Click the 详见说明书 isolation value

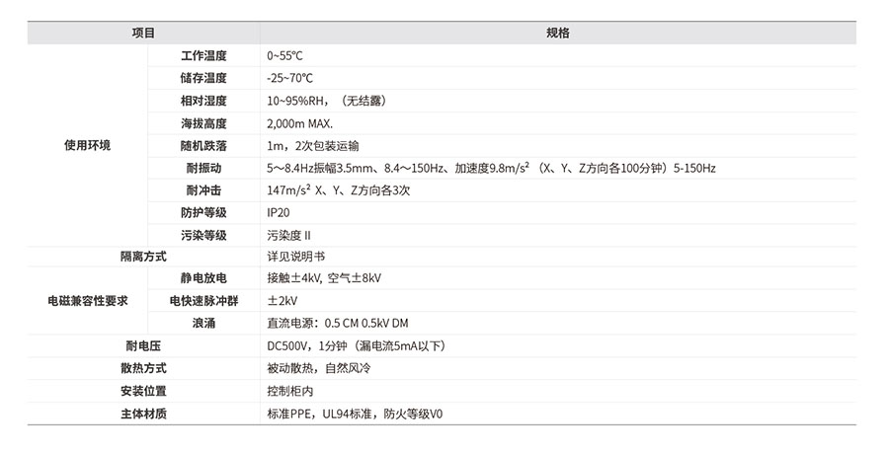(296, 257)
